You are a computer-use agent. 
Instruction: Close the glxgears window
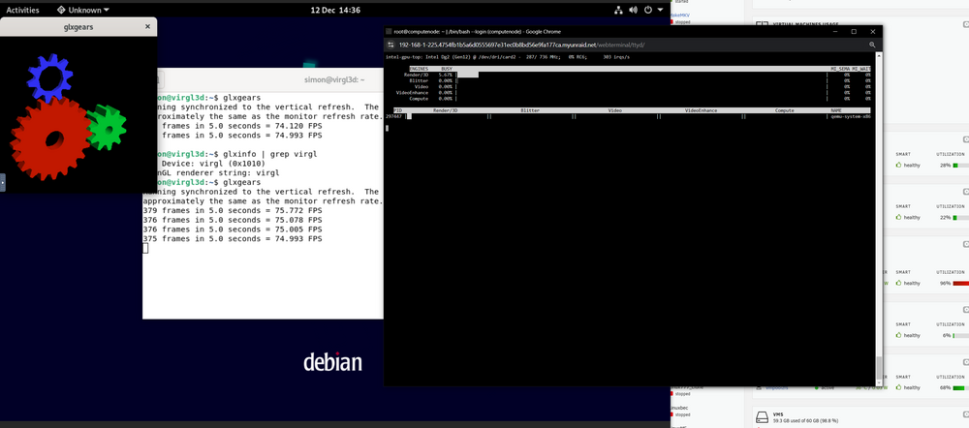147,26
